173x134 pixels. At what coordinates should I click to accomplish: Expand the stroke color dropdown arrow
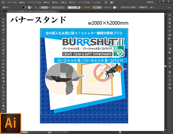click(32, 8)
